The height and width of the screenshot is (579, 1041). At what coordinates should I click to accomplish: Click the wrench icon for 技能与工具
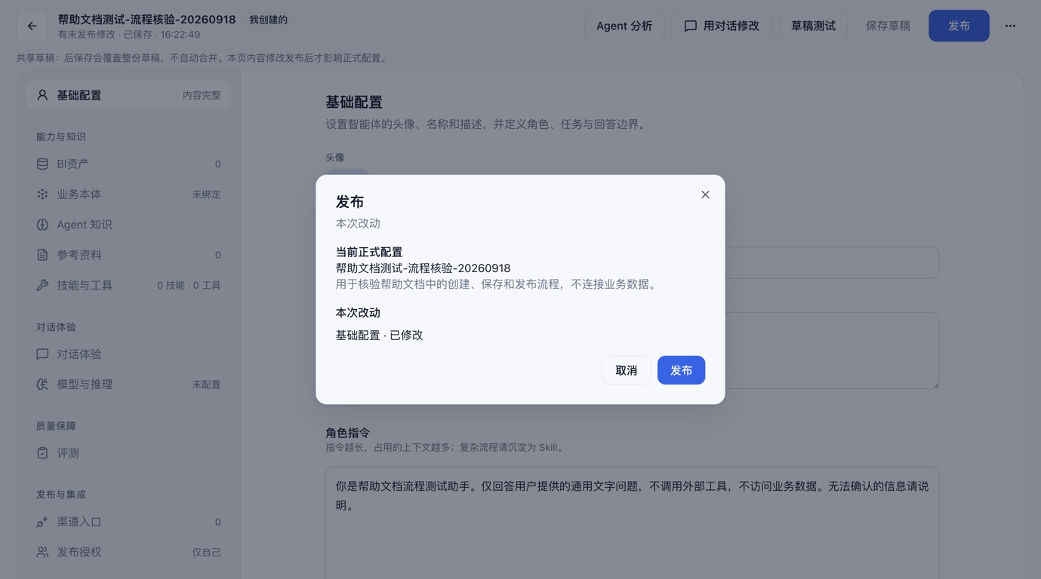point(42,285)
